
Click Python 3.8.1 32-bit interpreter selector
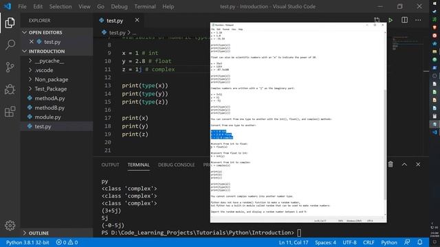pyautogui.click(x=27, y=242)
